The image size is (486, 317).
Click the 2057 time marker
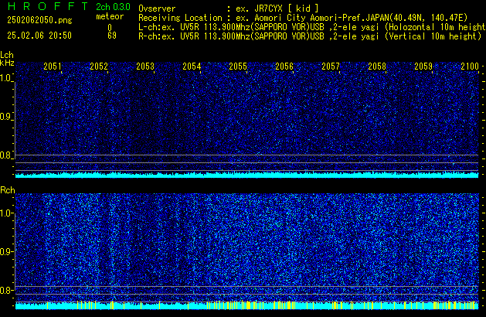[331, 66]
